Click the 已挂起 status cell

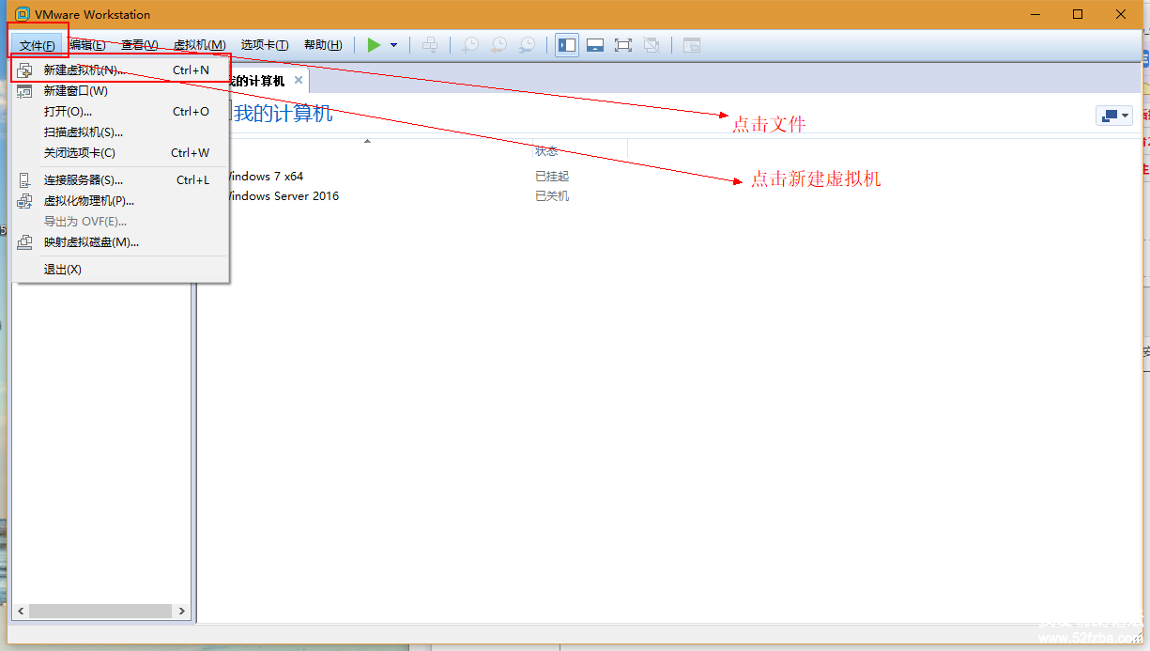tap(552, 177)
